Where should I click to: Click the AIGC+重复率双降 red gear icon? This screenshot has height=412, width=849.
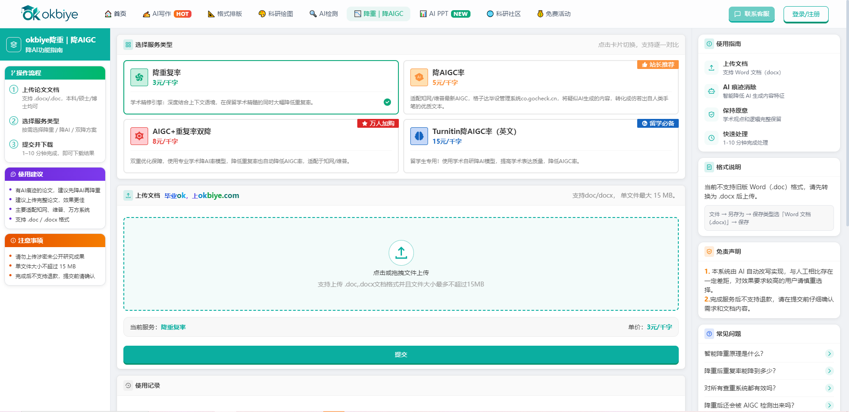click(x=139, y=136)
